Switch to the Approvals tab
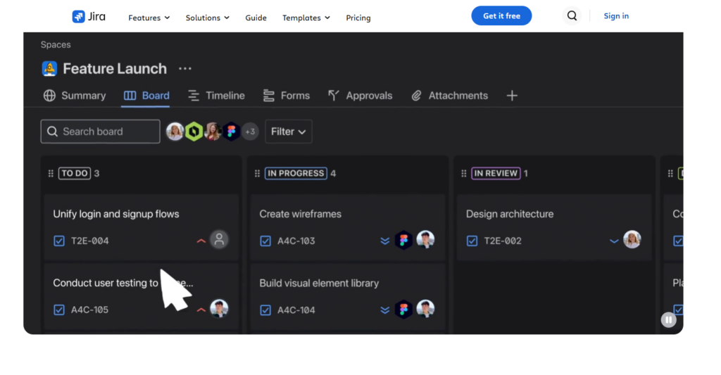721x375 pixels. click(x=360, y=96)
